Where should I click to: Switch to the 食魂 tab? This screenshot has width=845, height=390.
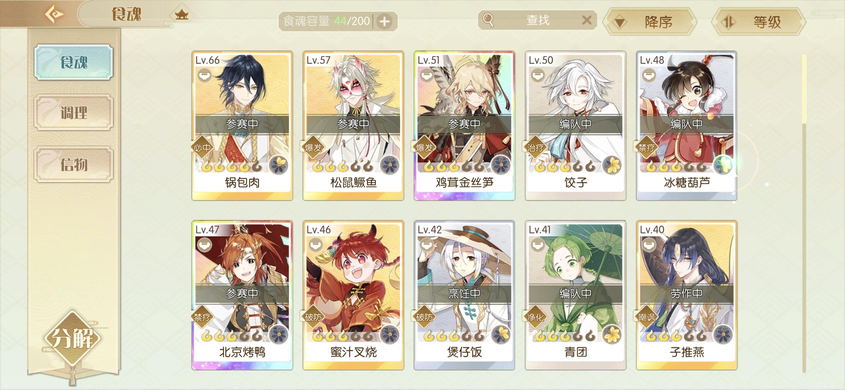tap(74, 62)
